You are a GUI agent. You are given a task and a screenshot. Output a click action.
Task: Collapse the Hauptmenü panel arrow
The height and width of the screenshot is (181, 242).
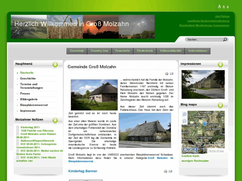click(55, 64)
